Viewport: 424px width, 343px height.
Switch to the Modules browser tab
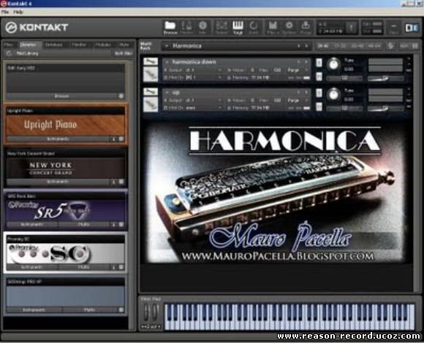[103, 45]
